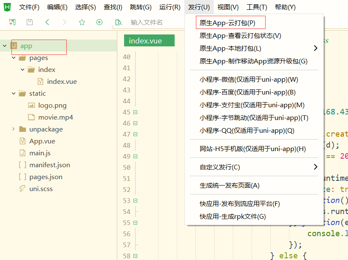Click the pages.json bracket icon
Image resolution: width=348 pixels, height=260 pixels.
[23, 177]
